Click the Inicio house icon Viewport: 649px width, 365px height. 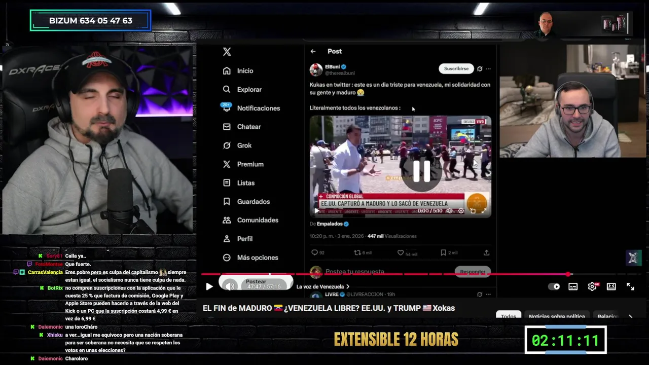(x=227, y=71)
